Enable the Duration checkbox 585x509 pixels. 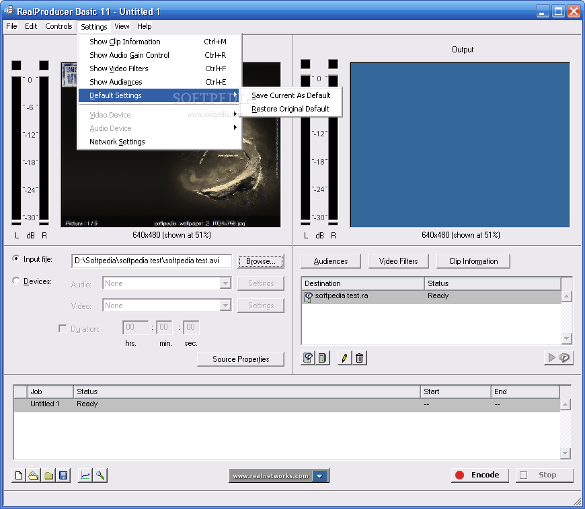[63, 328]
